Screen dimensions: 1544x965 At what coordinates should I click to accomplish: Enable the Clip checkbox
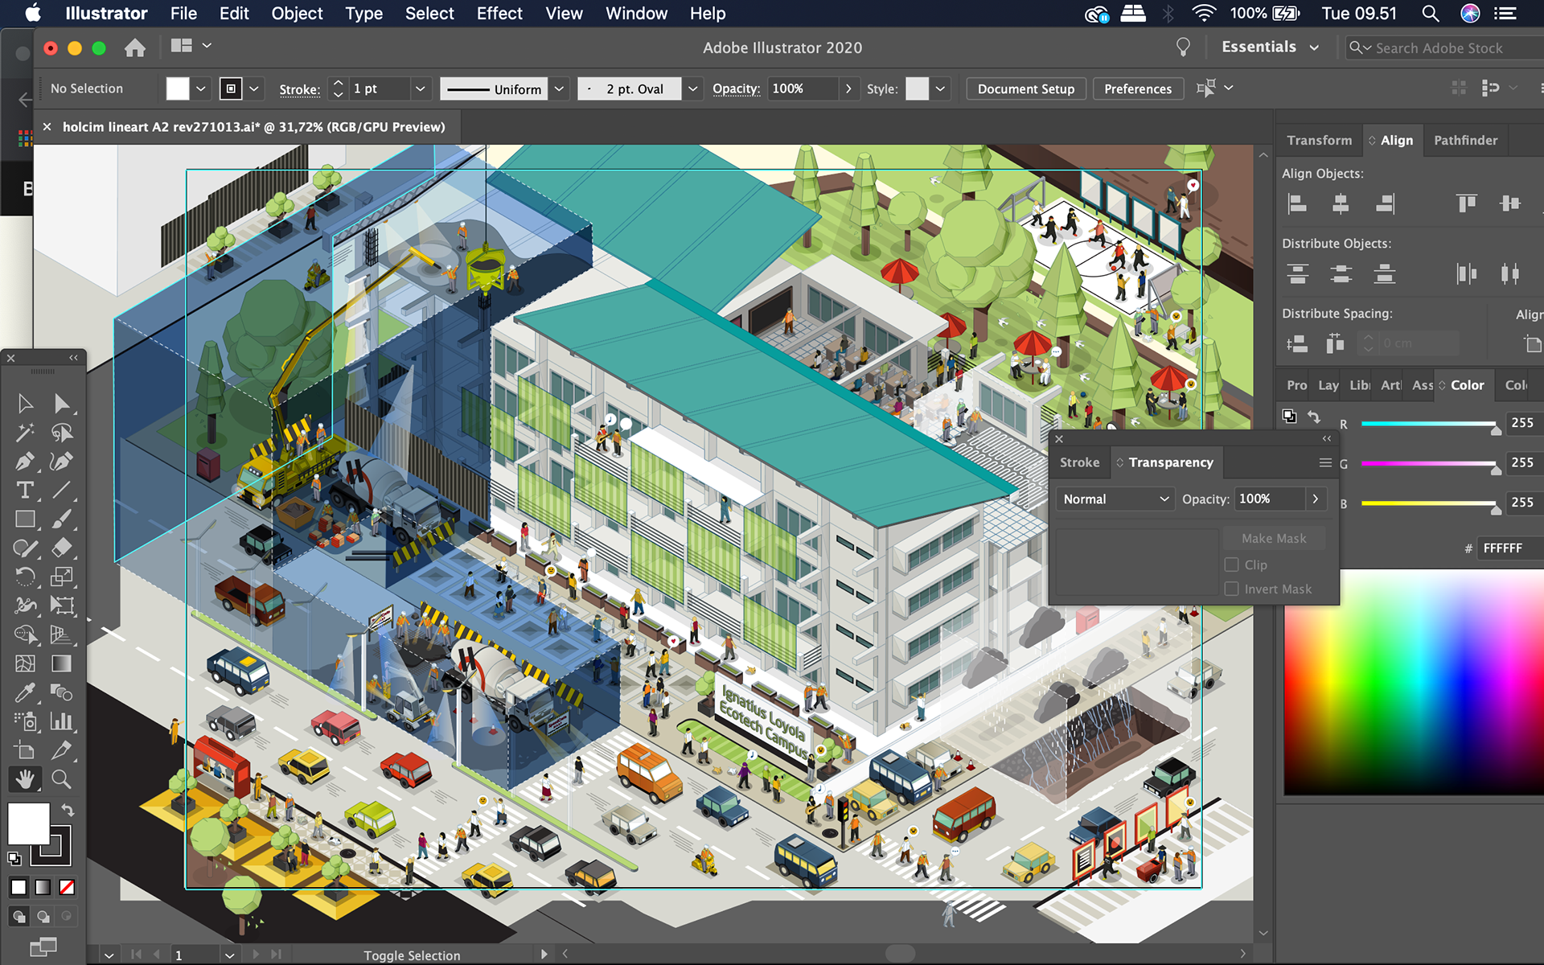pyautogui.click(x=1231, y=565)
